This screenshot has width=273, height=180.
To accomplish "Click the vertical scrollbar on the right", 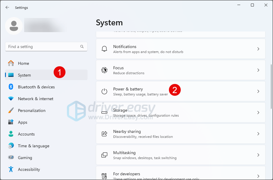I will [x=271, y=85].
